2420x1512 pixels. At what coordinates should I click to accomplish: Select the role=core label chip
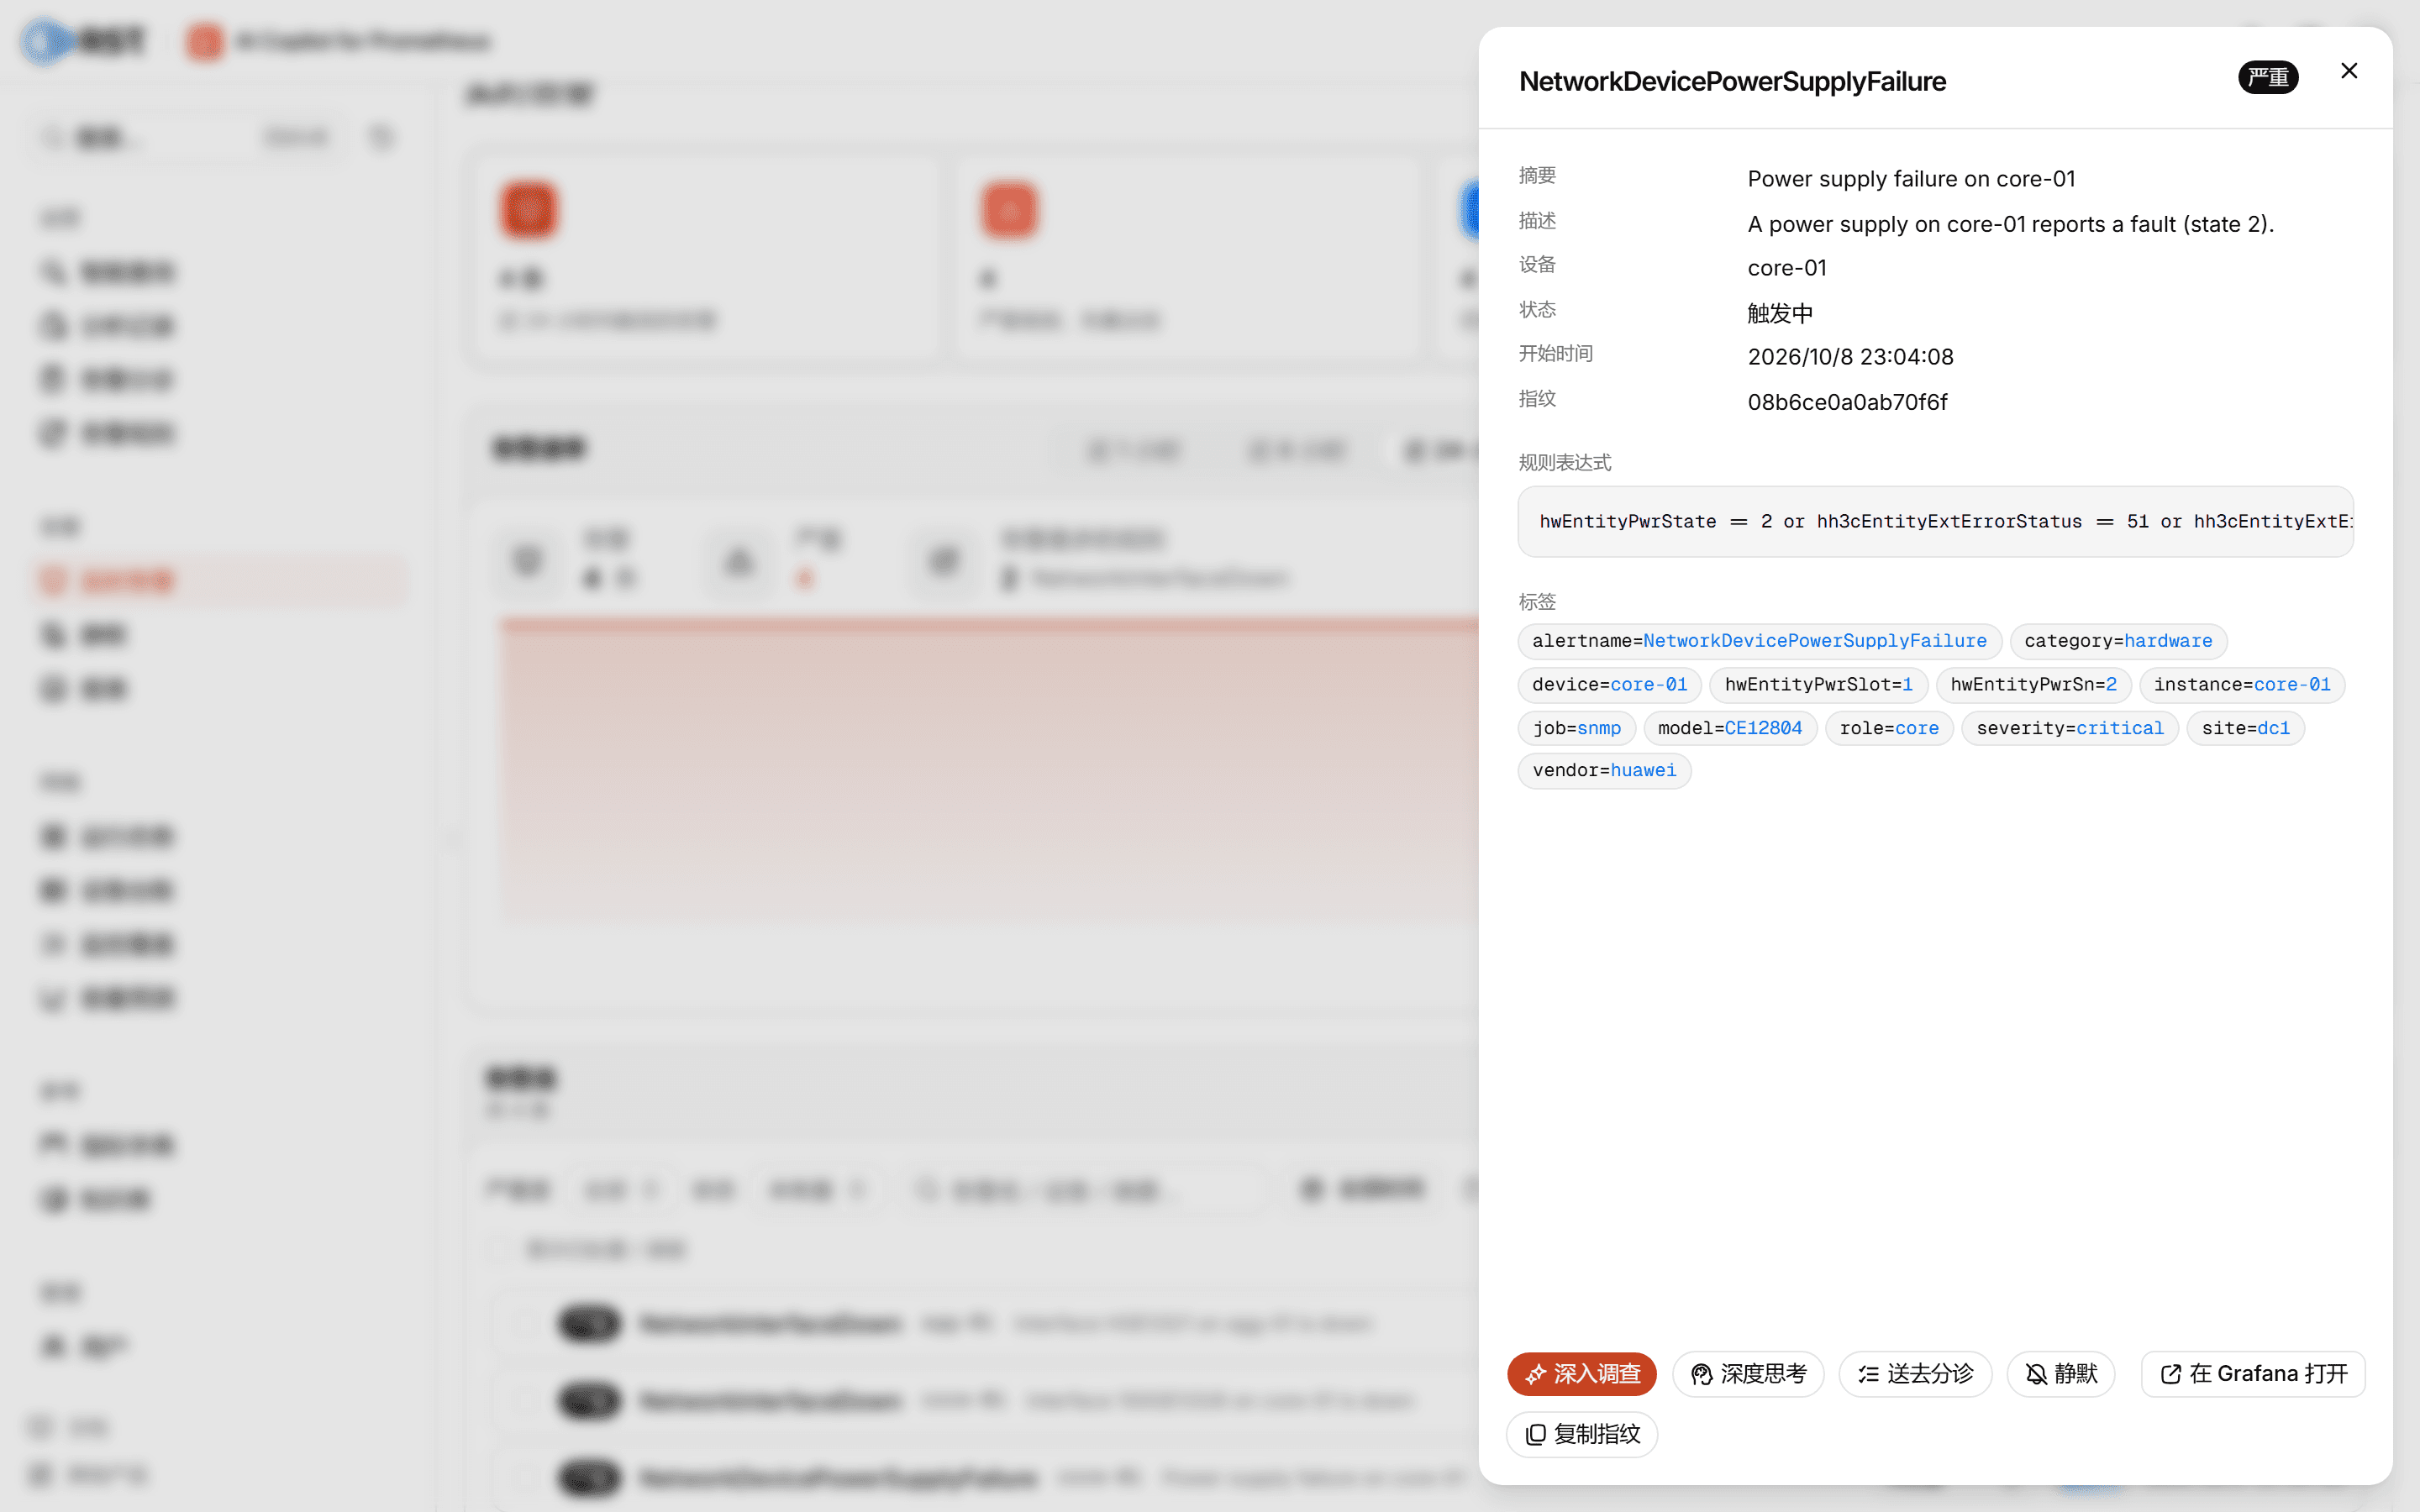(x=1889, y=728)
